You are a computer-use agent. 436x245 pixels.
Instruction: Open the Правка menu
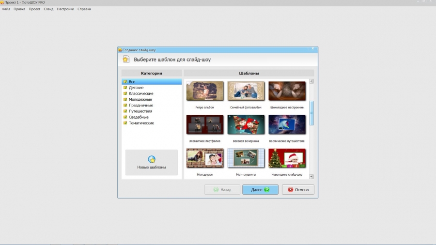pos(19,9)
